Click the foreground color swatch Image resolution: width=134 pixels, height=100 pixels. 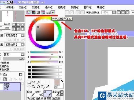(x=57, y=82)
